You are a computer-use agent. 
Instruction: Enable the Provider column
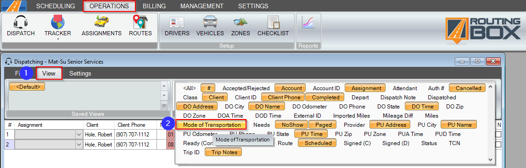354,125
